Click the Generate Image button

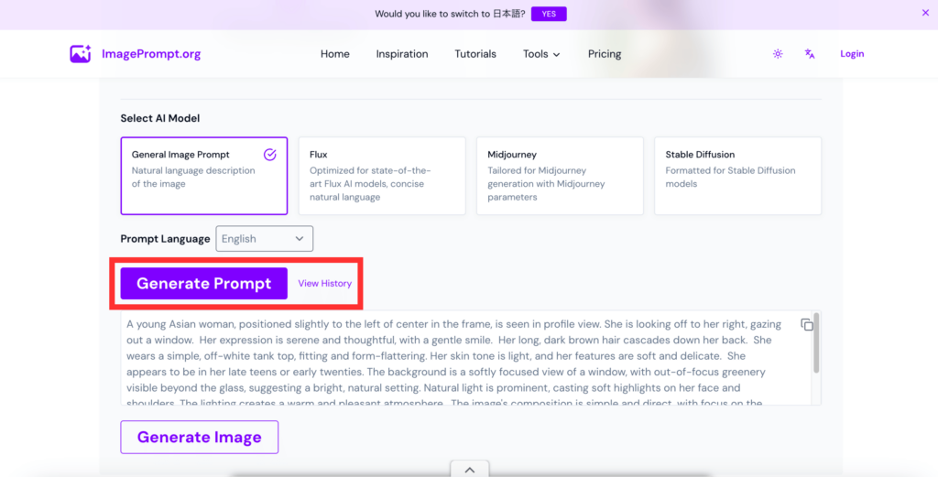pyautogui.click(x=199, y=437)
